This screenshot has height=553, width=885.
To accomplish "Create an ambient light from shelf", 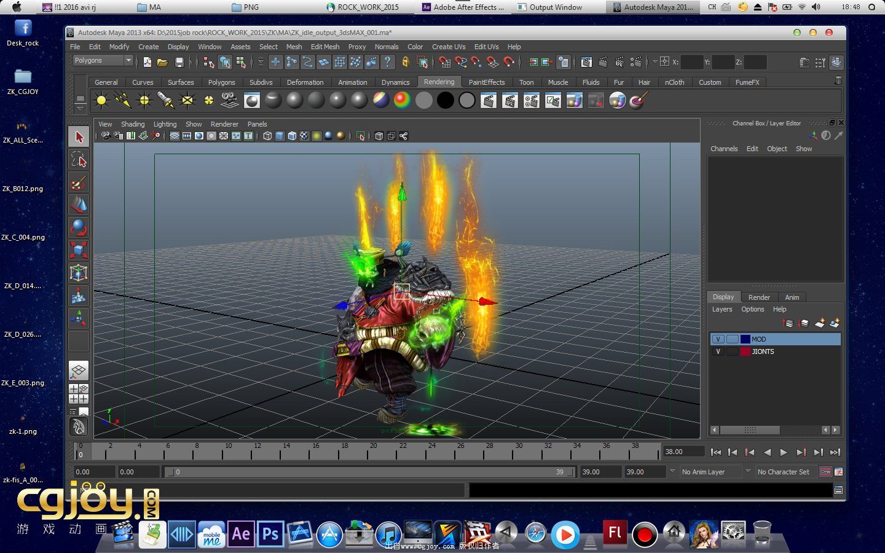I will (x=101, y=100).
